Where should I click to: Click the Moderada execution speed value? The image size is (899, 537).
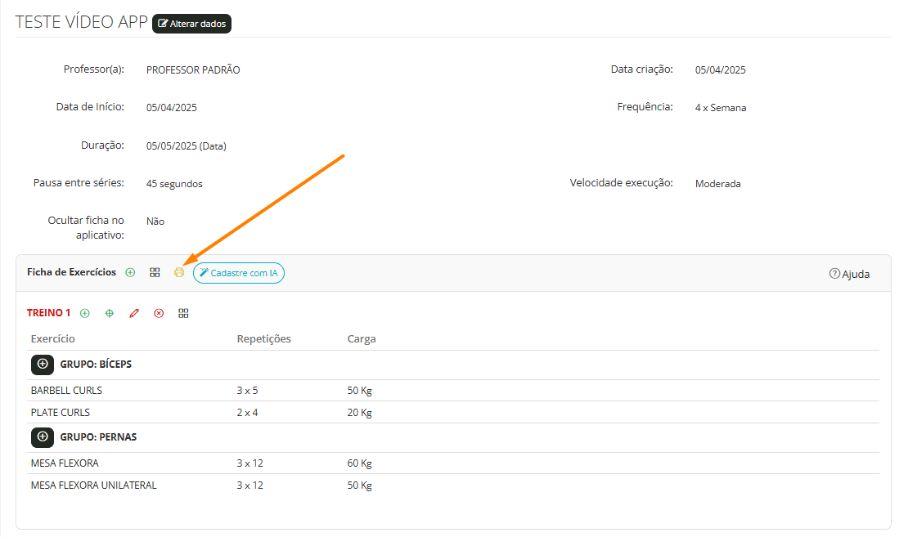click(x=718, y=184)
